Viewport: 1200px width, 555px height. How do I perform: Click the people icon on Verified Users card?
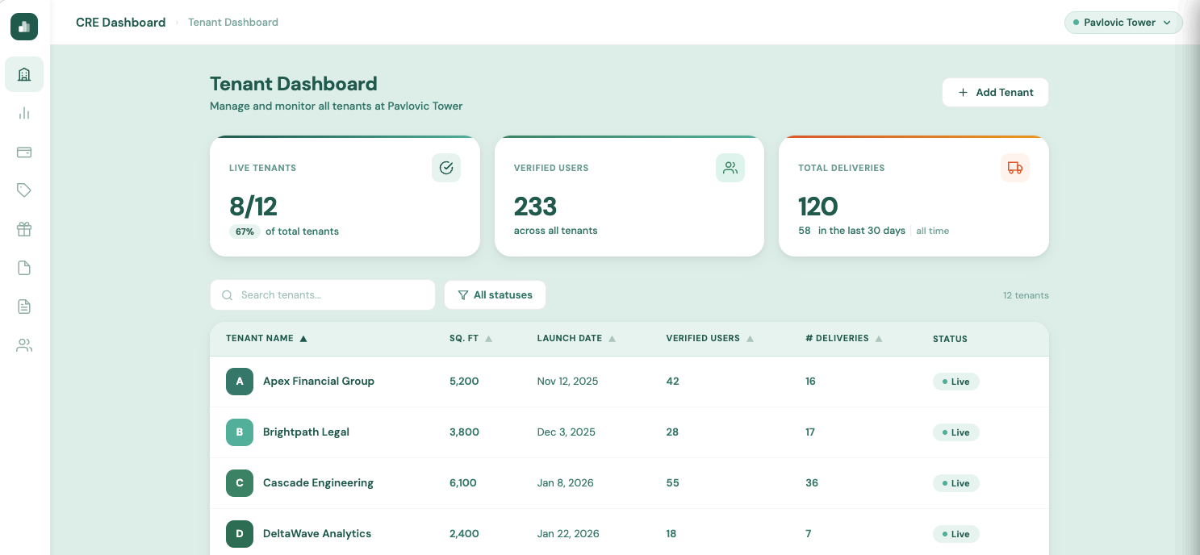[x=730, y=168]
